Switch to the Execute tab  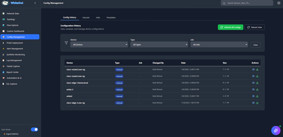click(x=86, y=17)
